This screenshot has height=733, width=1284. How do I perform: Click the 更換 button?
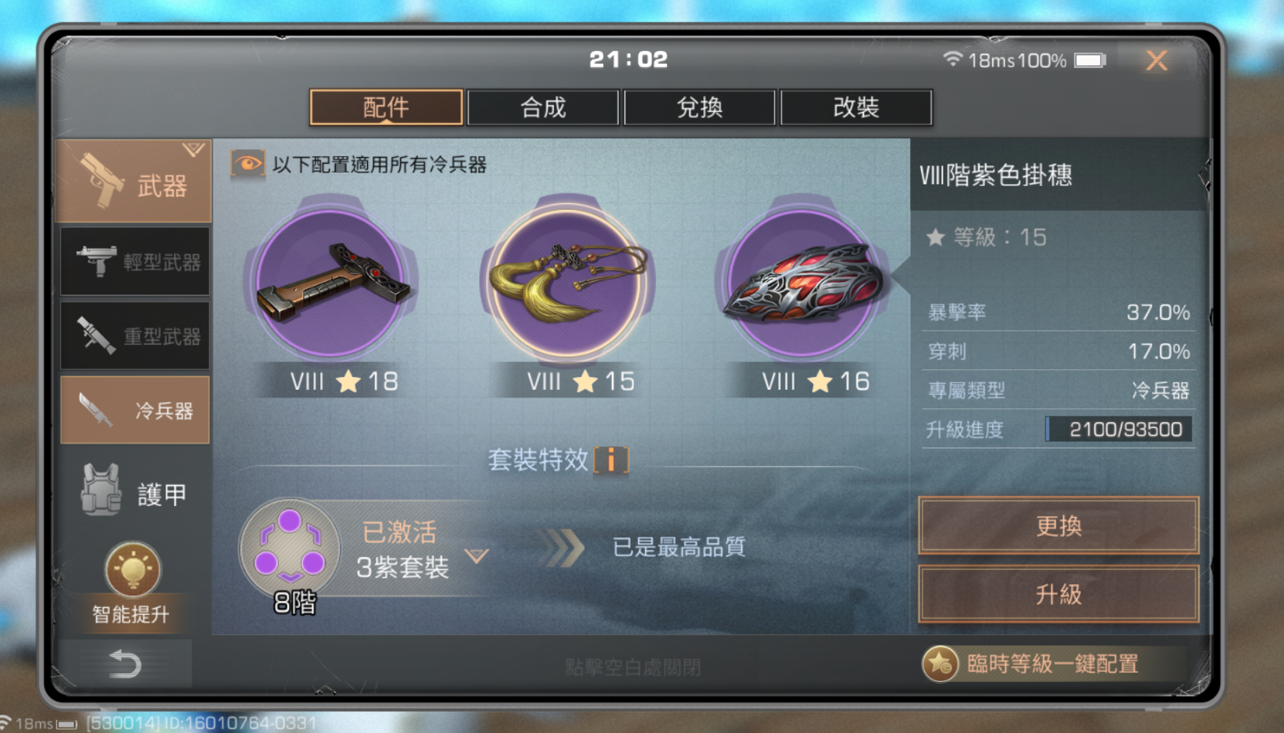[1058, 525]
